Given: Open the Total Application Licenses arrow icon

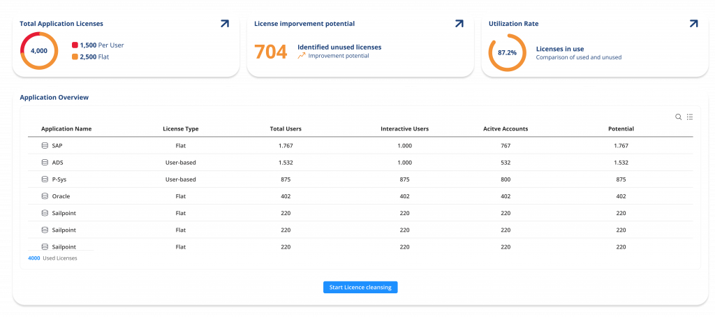Looking at the screenshot, I should (x=224, y=24).
